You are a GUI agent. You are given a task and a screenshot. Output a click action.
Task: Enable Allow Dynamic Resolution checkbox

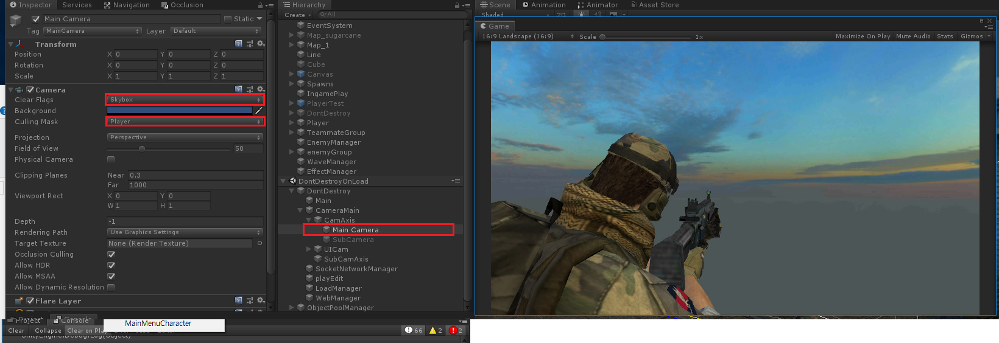click(x=111, y=287)
